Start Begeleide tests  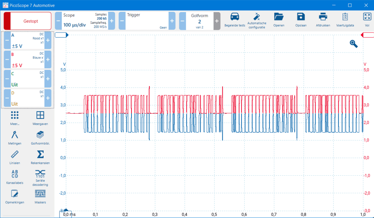click(235, 20)
